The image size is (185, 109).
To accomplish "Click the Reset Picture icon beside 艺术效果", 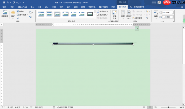I will 31,17.
